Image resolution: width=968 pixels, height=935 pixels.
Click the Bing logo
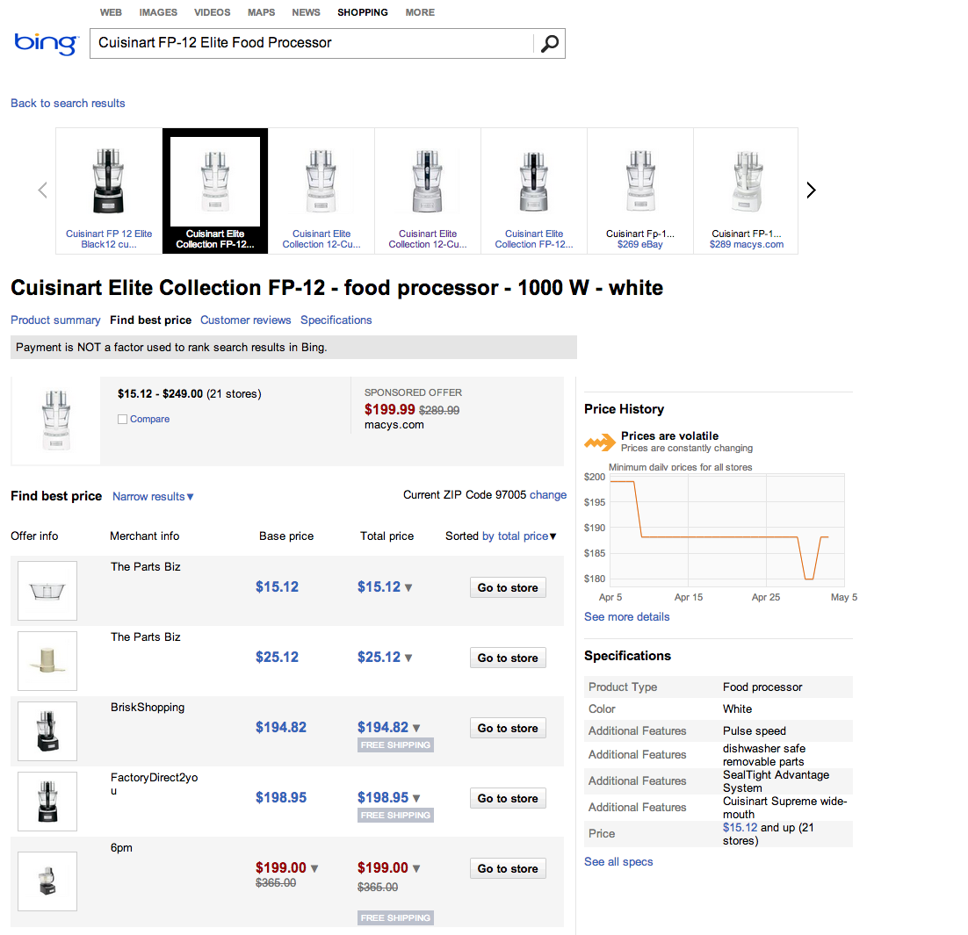click(46, 43)
